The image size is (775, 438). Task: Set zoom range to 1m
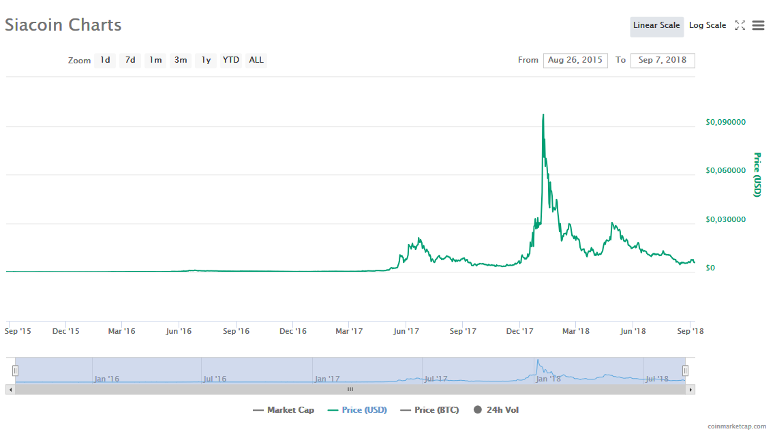tap(155, 60)
